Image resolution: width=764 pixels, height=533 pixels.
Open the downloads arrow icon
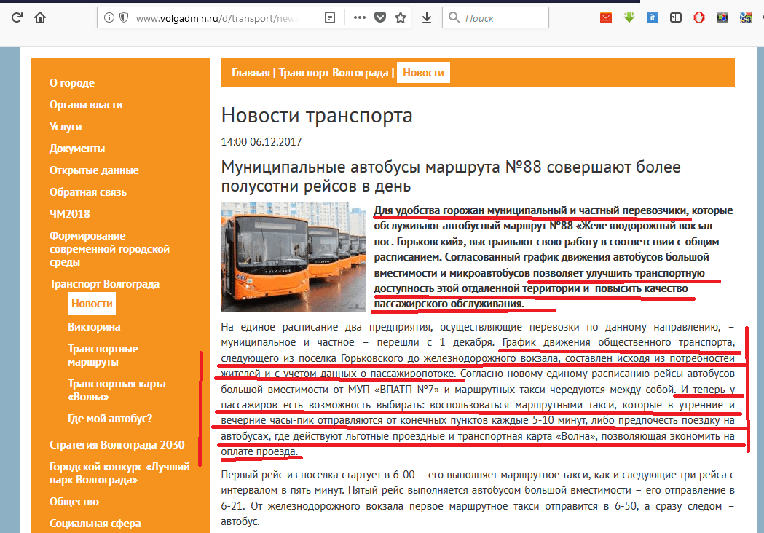(x=427, y=18)
